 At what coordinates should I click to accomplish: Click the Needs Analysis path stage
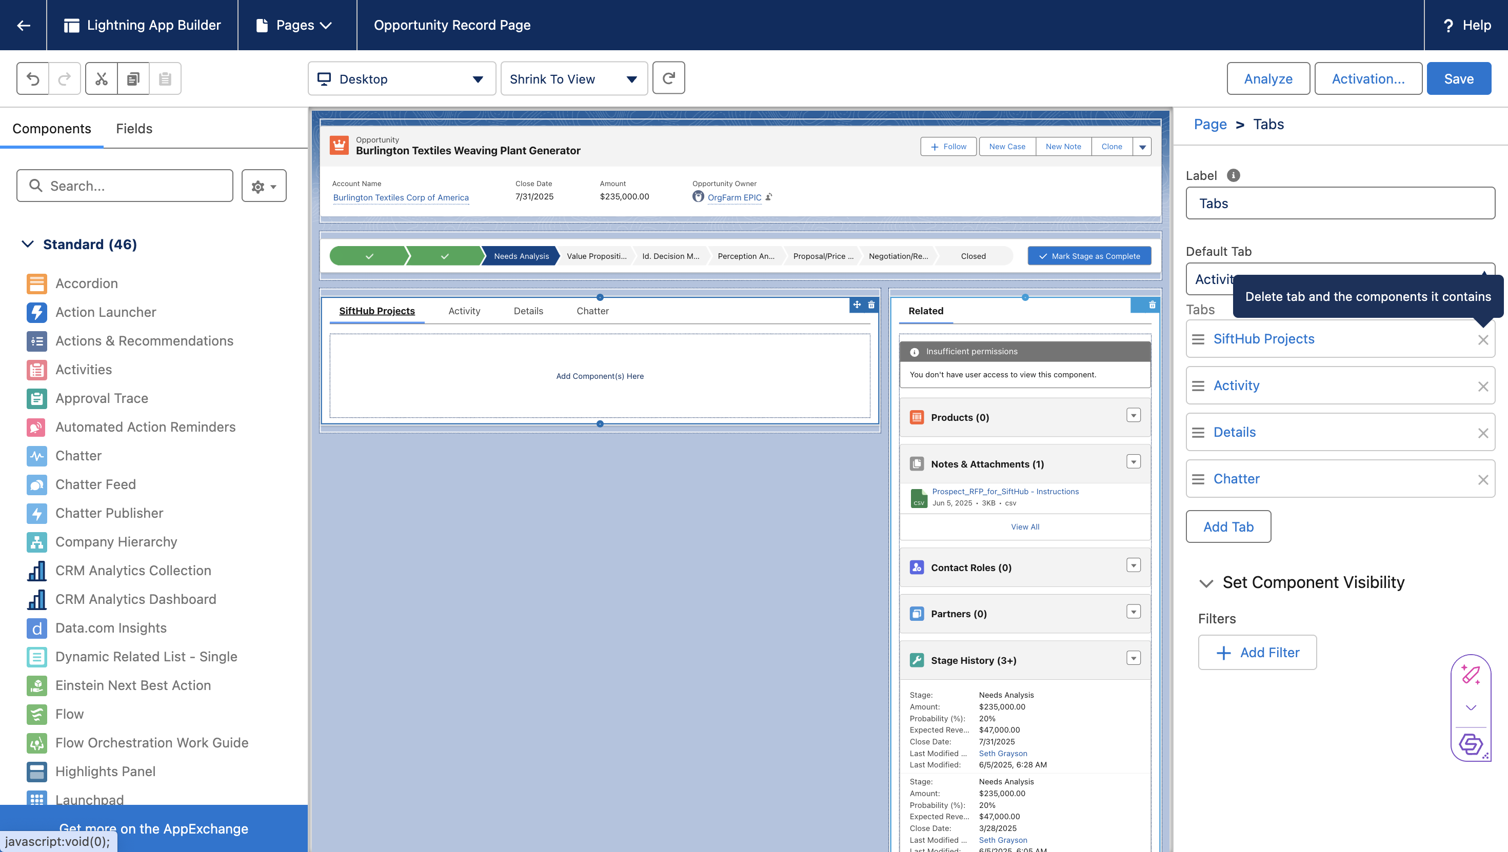tap(521, 256)
